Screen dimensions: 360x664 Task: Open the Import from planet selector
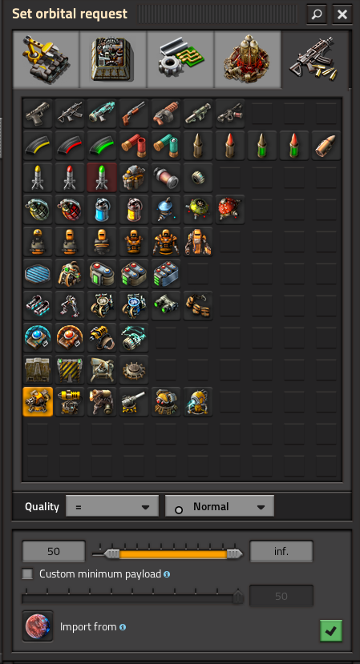pos(38,626)
